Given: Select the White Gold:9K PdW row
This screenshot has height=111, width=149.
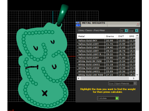Looking at the screenshot, I should point(106,61).
